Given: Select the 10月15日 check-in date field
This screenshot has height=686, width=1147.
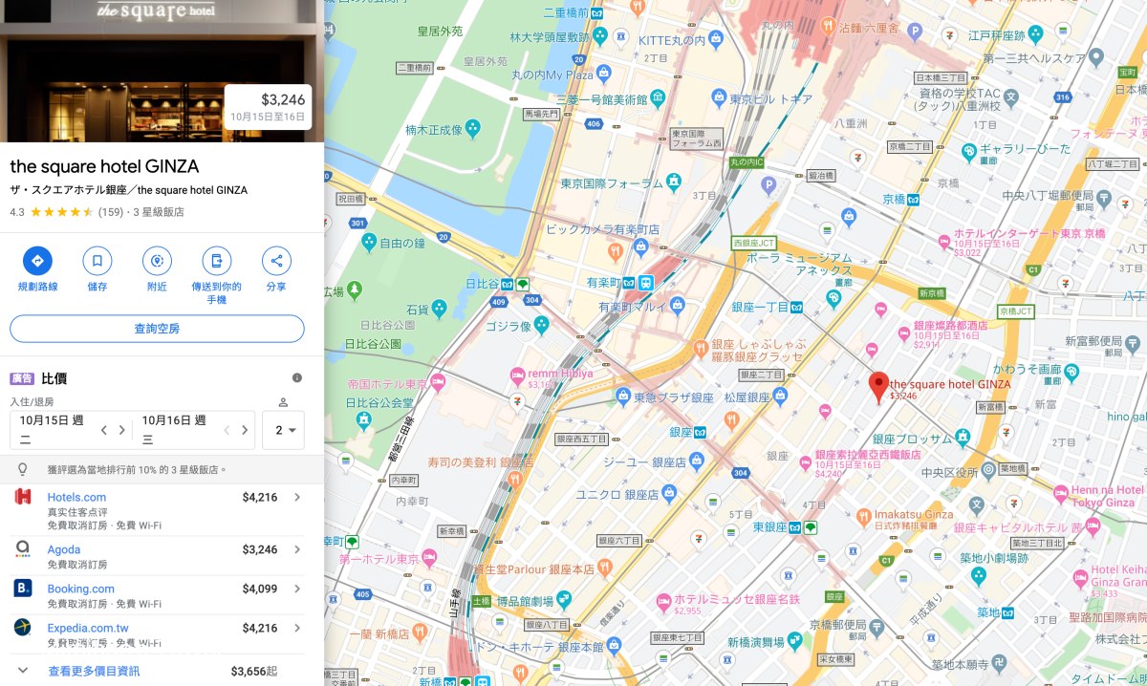Looking at the screenshot, I should 54,430.
